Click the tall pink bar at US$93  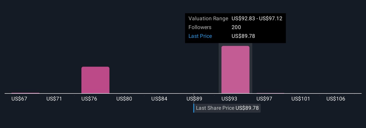235,70
